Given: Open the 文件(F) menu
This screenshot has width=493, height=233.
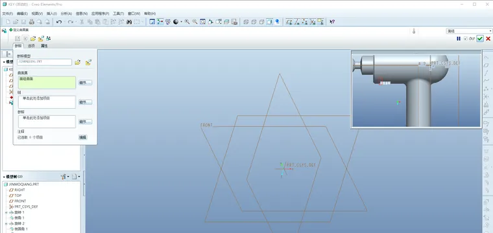Looking at the screenshot, I should pos(7,14).
